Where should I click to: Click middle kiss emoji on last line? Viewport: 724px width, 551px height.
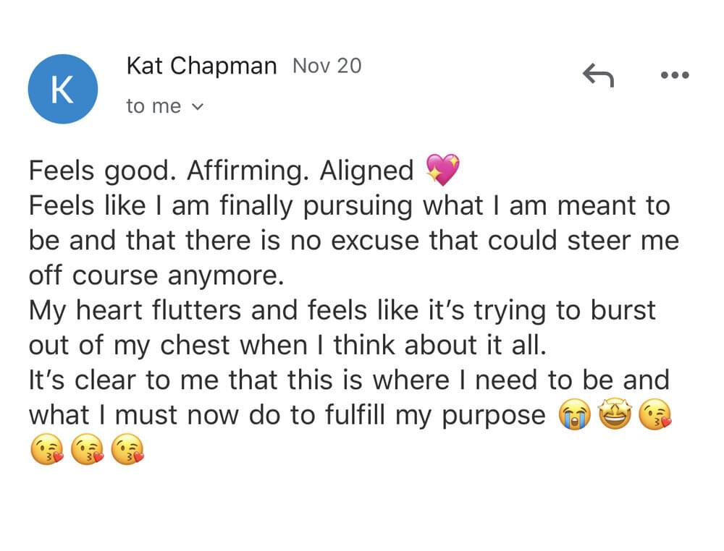click(88, 449)
